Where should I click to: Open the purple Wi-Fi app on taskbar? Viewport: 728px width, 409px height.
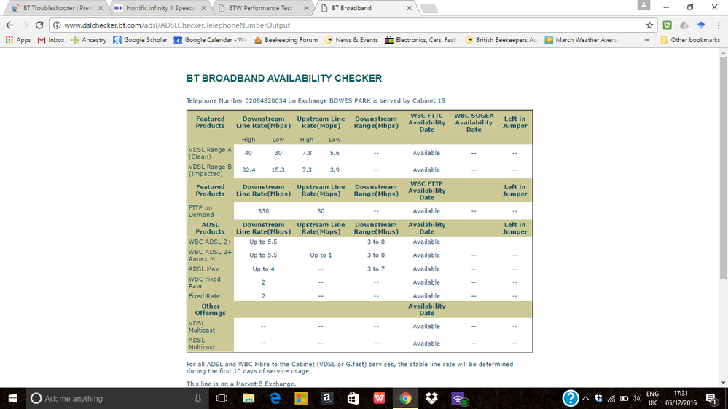click(458, 398)
